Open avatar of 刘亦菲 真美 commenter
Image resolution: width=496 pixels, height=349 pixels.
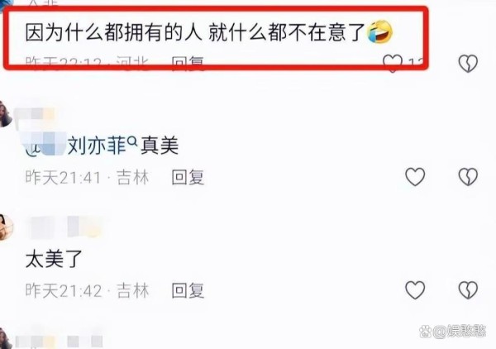pyautogui.click(x=4, y=114)
